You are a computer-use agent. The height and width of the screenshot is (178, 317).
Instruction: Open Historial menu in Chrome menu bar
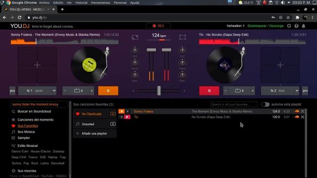pyautogui.click(x=81, y=2)
